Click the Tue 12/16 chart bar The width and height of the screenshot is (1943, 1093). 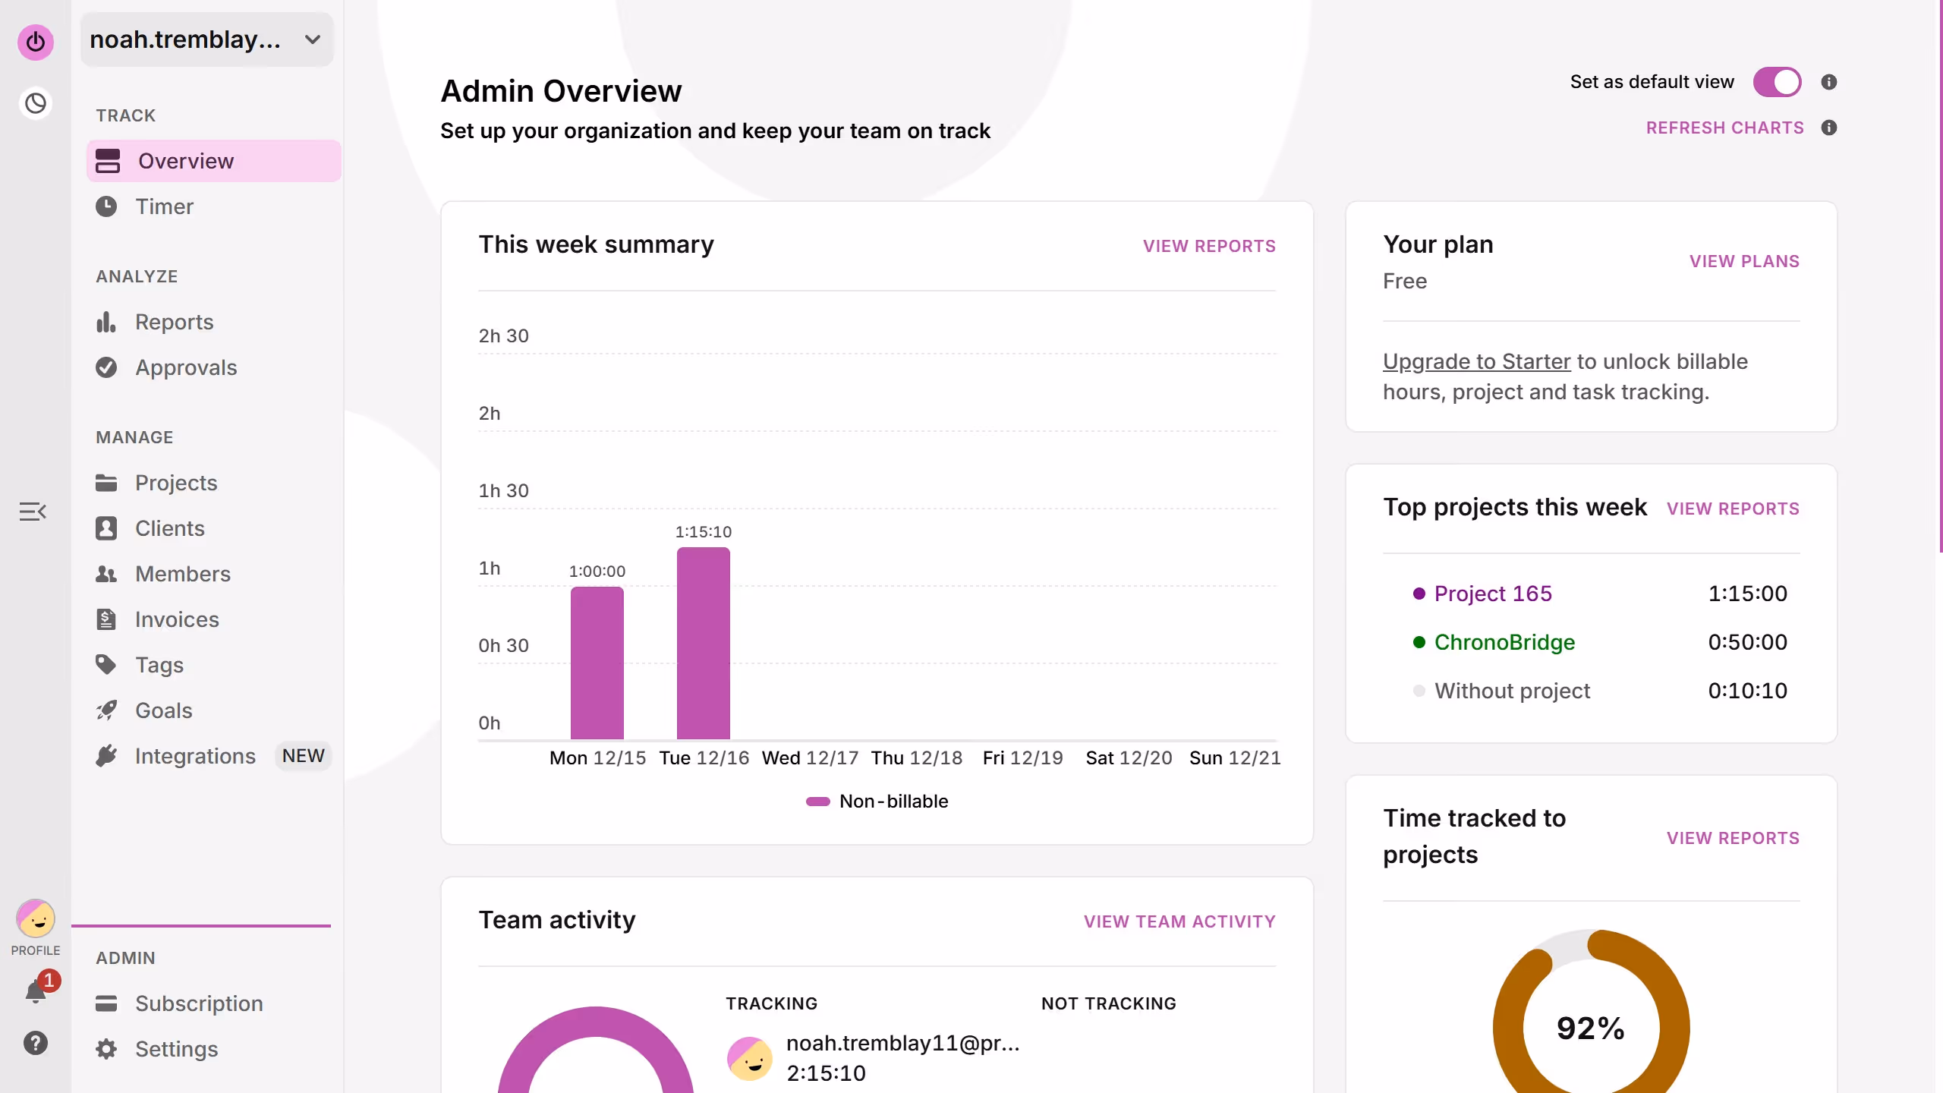click(x=704, y=643)
